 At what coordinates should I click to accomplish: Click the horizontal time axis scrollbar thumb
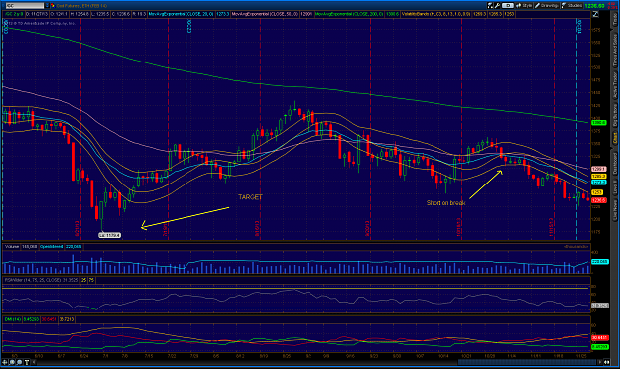pos(527,362)
